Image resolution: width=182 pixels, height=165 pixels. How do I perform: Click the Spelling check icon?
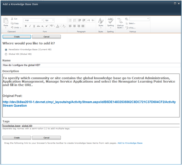(x=110, y=22)
